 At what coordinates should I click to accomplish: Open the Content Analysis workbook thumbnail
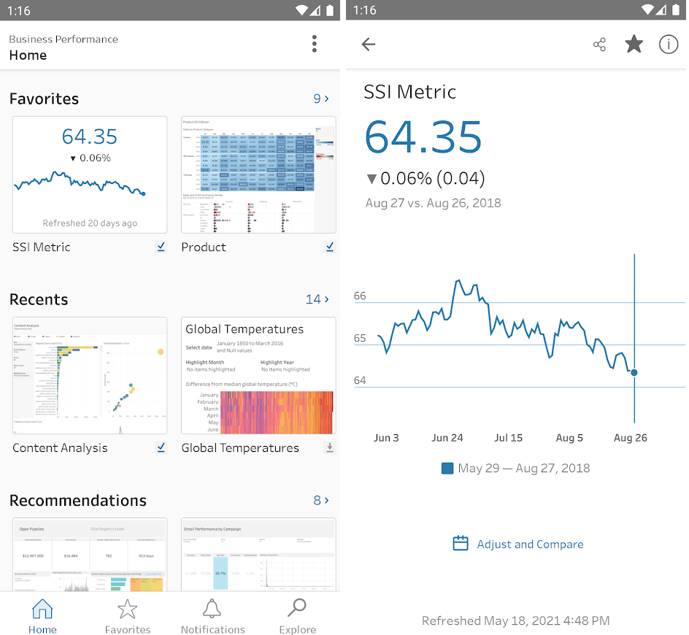tap(89, 375)
